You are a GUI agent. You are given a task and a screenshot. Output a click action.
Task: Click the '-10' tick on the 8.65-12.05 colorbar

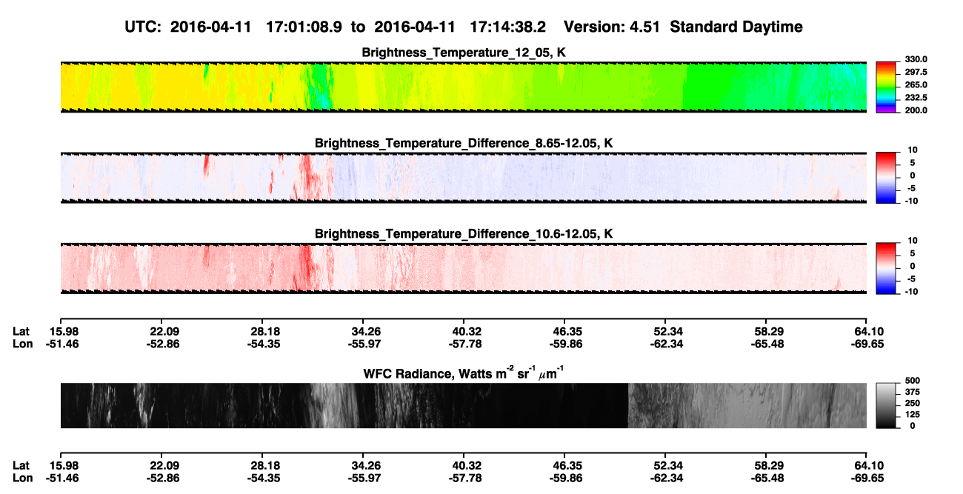pos(912,201)
